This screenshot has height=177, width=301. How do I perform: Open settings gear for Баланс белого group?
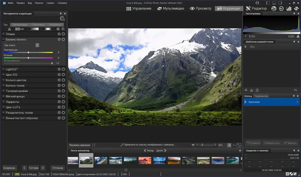click(59, 39)
